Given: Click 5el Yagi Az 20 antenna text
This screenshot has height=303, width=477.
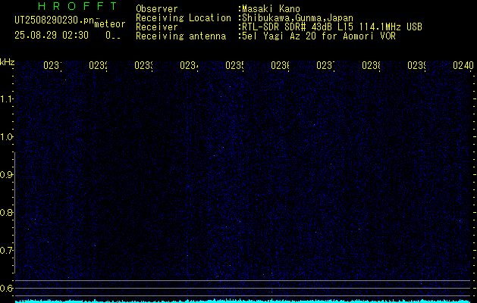Looking at the screenshot, I should click(x=319, y=36).
